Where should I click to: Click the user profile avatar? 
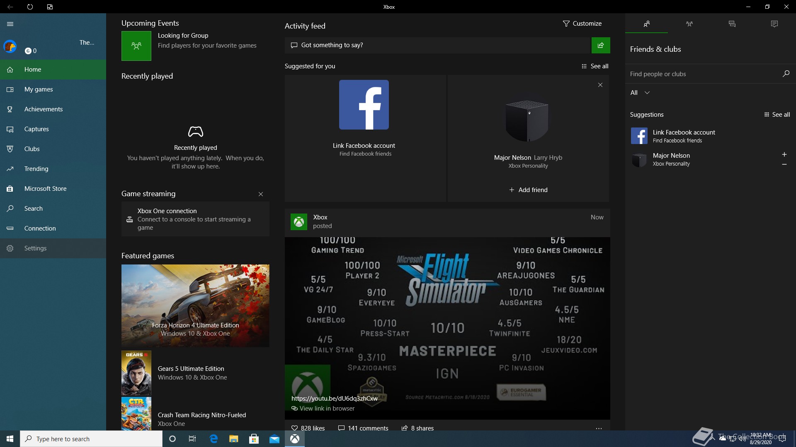10,46
